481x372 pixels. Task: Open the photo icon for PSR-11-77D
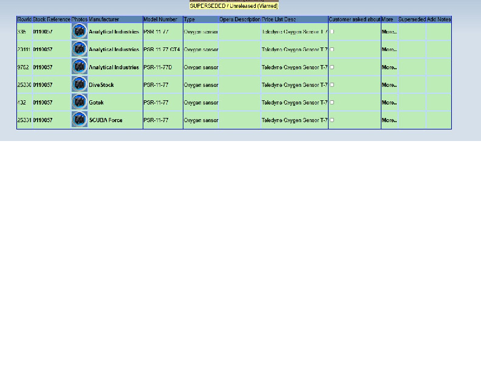tap(80, 67)
